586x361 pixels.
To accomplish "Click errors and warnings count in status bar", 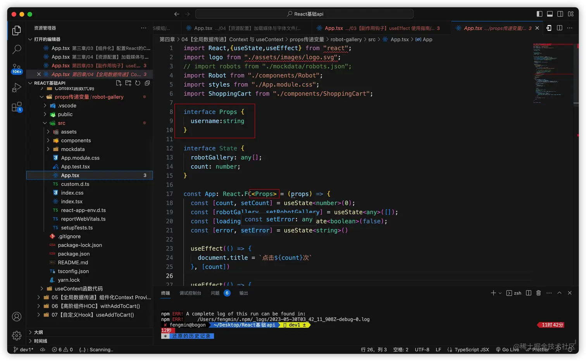I will point(62,349).
